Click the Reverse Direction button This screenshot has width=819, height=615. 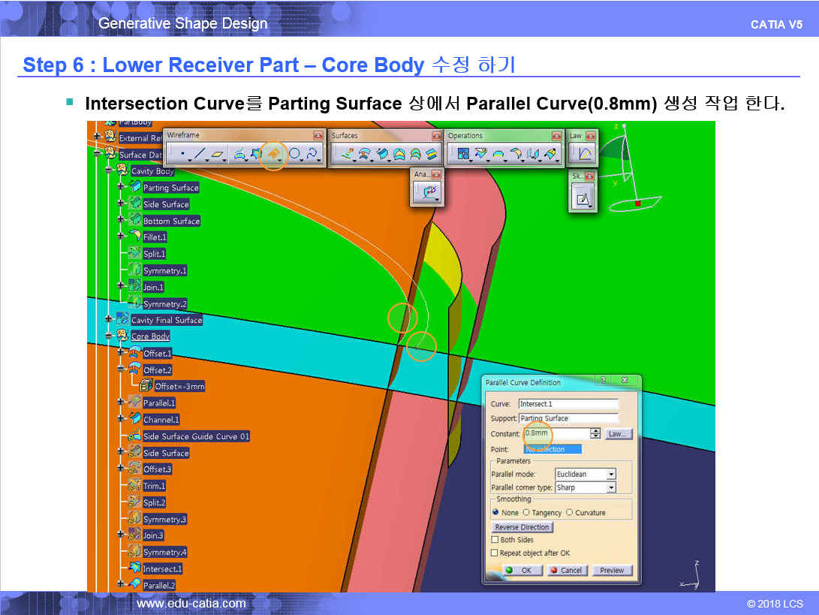coord(522,527)
